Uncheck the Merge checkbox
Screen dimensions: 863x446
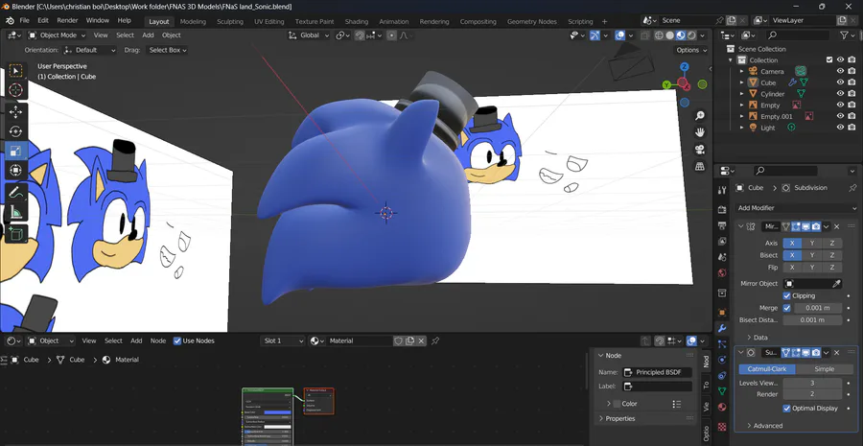tap(786, 308)
